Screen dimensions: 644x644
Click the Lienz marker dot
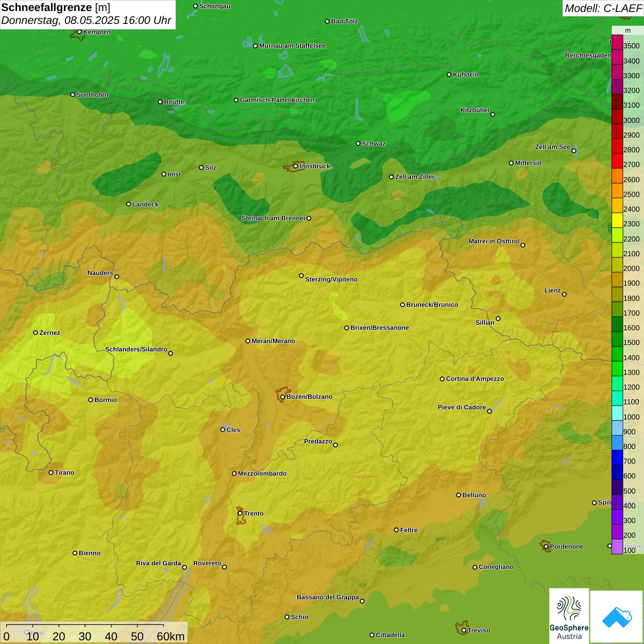[x=564, y=294]
